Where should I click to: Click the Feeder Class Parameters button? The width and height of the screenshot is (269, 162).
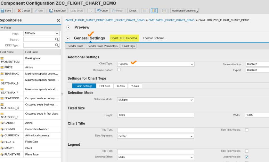(x=102, y=46)
